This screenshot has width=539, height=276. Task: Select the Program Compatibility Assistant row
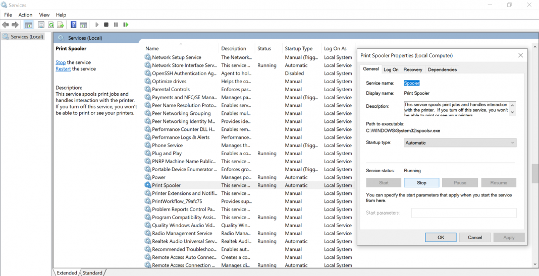(x=248, y=218)
